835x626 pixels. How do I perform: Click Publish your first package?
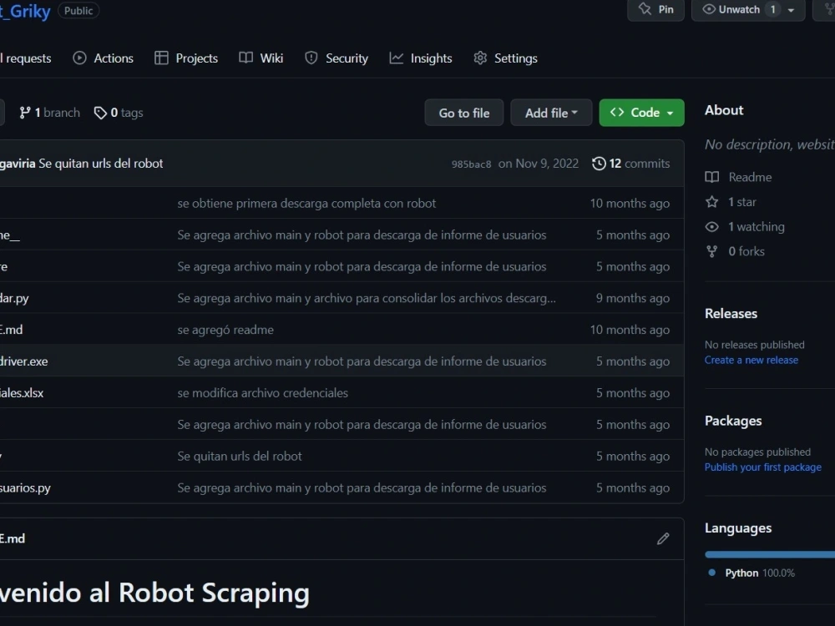pos(762,467)
